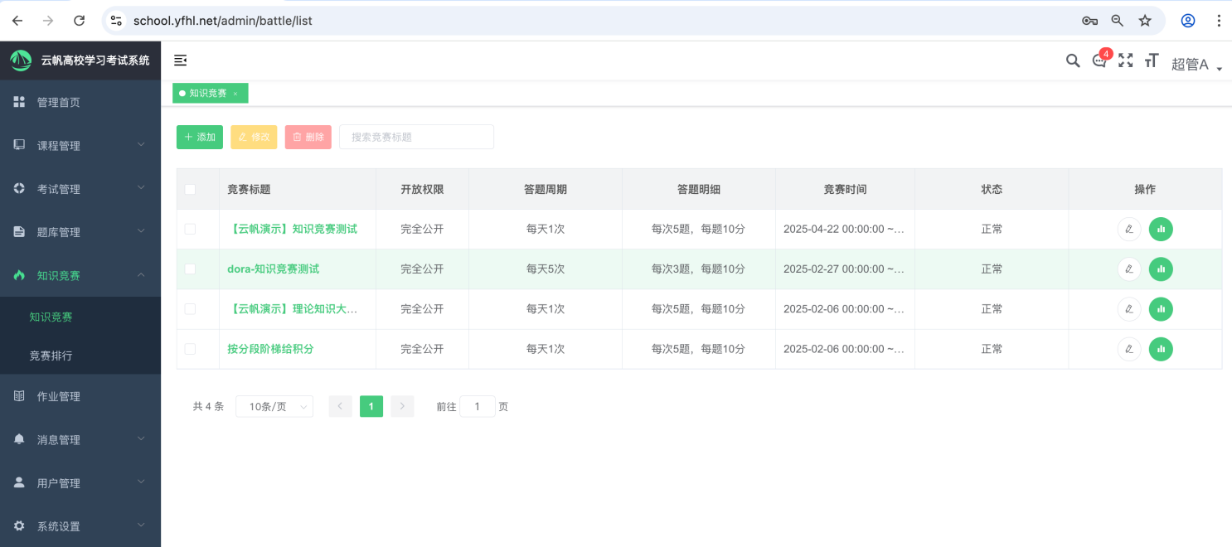Click the red 删除 button

point(308,137)
